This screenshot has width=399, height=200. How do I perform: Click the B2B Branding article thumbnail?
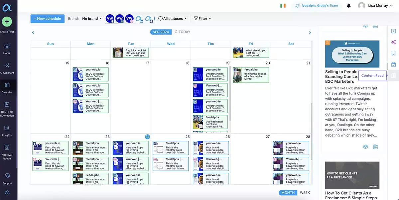coord(352,54)
